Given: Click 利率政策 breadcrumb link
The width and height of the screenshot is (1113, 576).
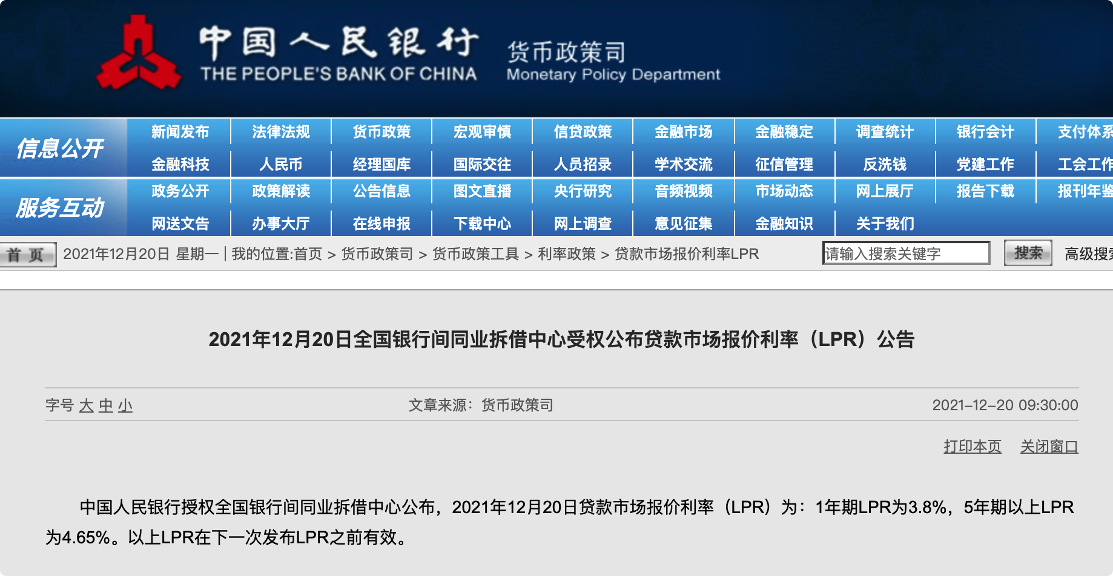Looking at the screenshot, I should click(567, 254).
